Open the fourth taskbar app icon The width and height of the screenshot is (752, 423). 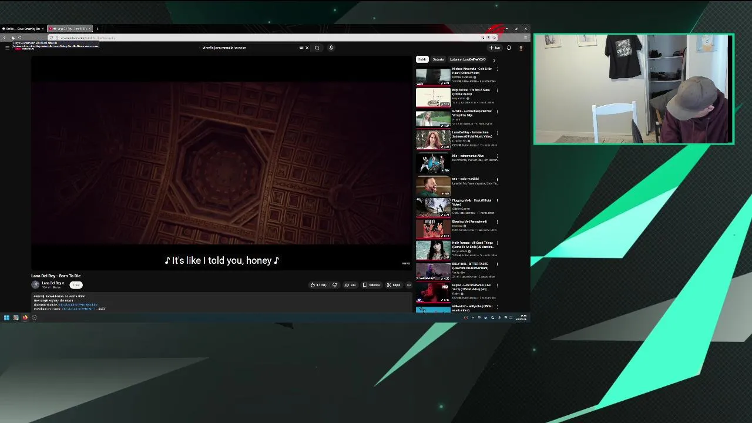click(x=34, y=318)
